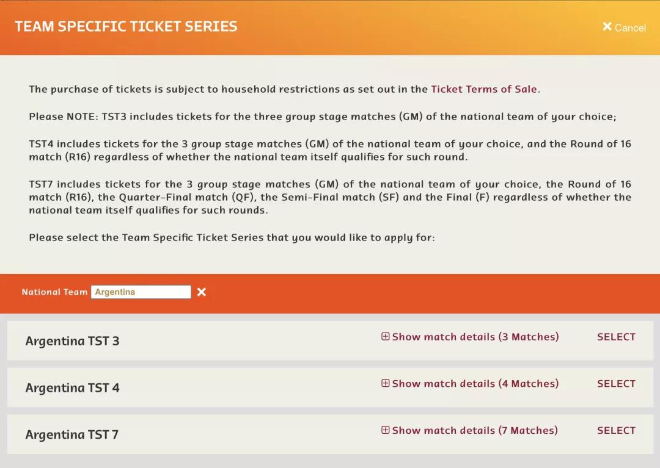Click the National Team input field

click(141, 292)
